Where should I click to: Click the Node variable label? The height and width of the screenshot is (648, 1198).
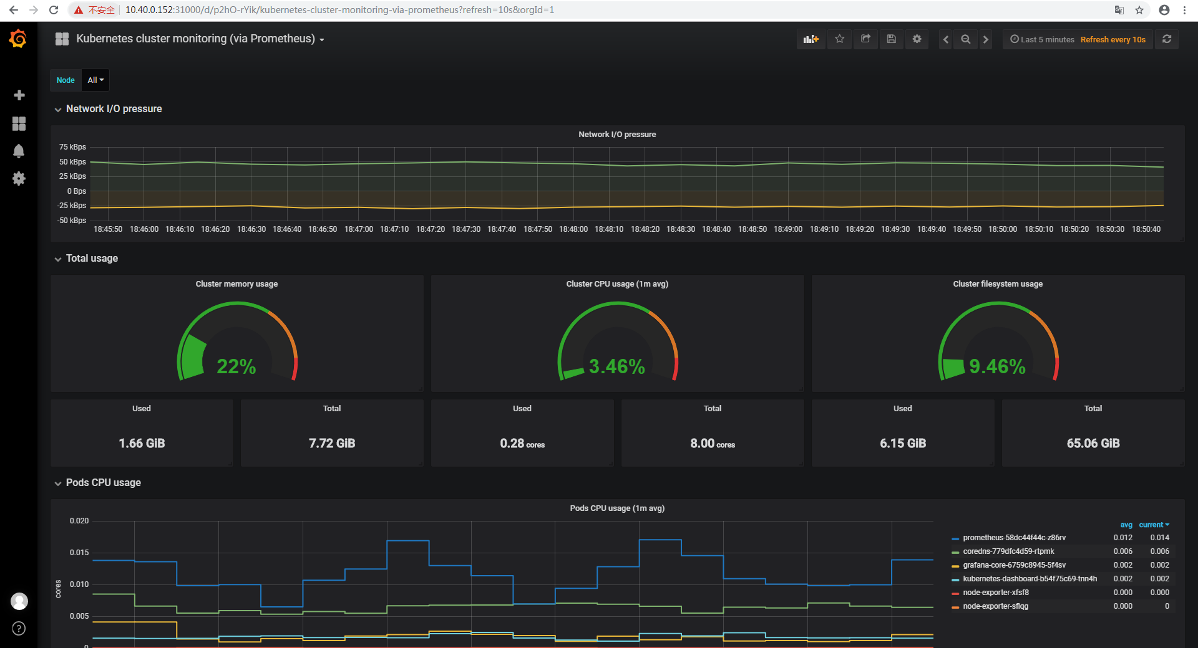coord(66,80)
